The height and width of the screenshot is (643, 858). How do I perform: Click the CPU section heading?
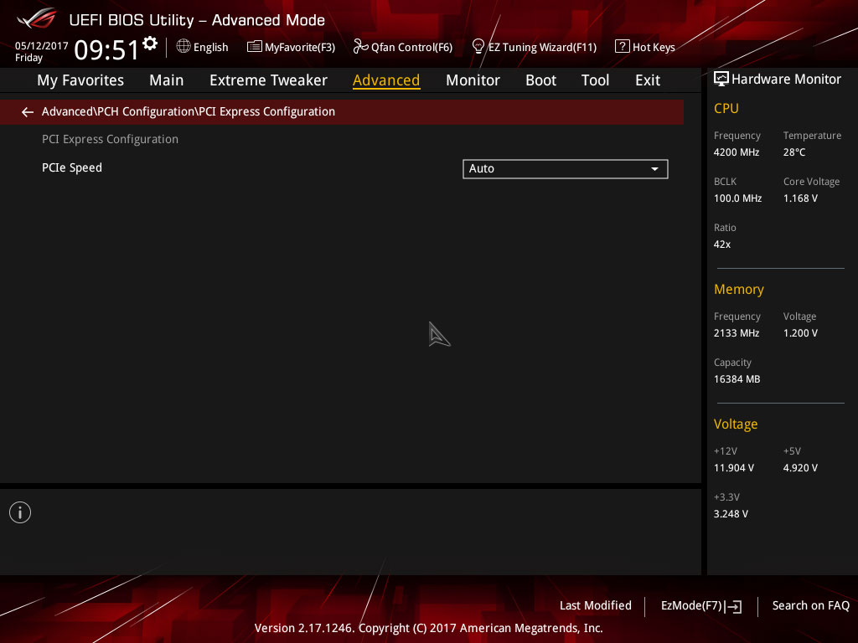click(726, 108)
